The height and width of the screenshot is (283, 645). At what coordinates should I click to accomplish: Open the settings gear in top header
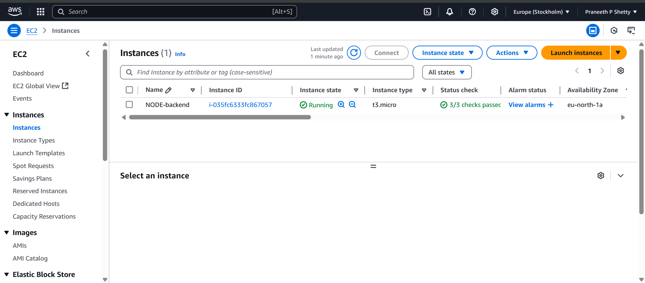click(494, 12)
